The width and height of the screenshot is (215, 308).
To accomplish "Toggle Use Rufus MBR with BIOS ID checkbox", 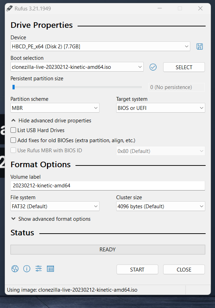I will tap(13, 150).
